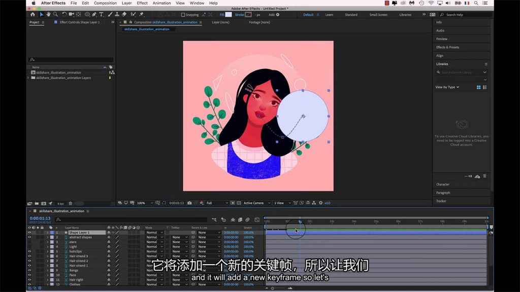Select the Type tool

(x=101, y=15)
